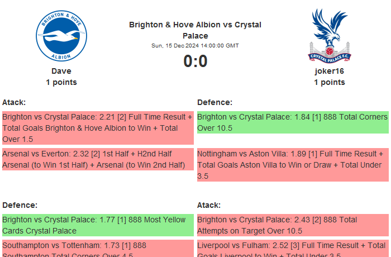Click Dave's Atack section heading

click(14, 102)
